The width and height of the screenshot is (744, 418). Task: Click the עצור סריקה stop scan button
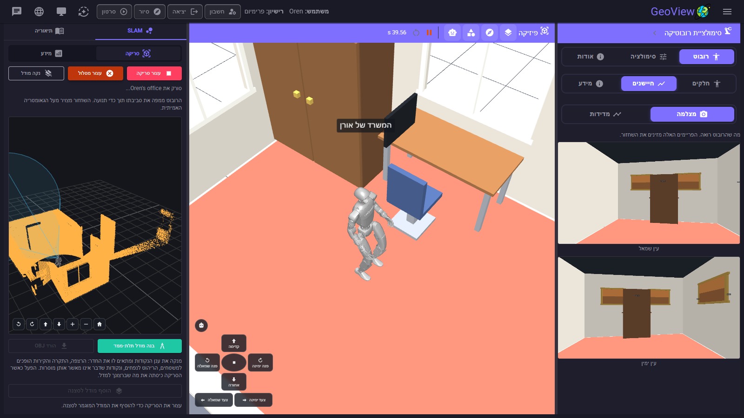(154, 73)
